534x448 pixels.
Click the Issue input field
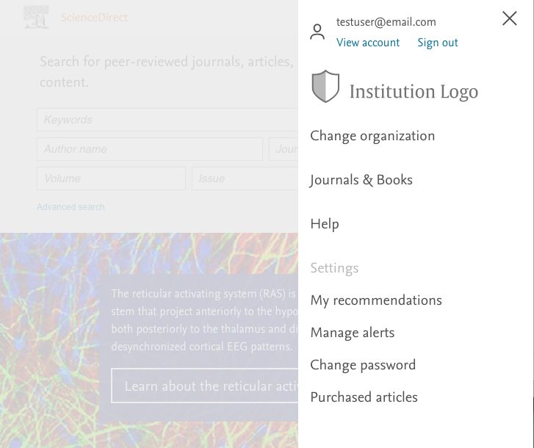(x=245, y=178)
